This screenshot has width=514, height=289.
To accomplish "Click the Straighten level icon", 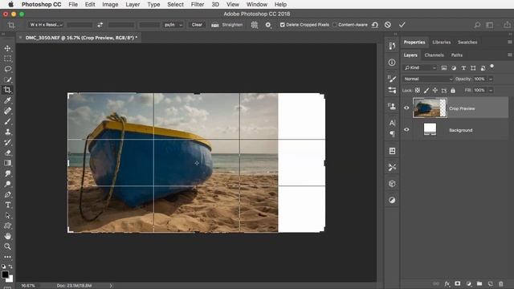I will 214,25.
